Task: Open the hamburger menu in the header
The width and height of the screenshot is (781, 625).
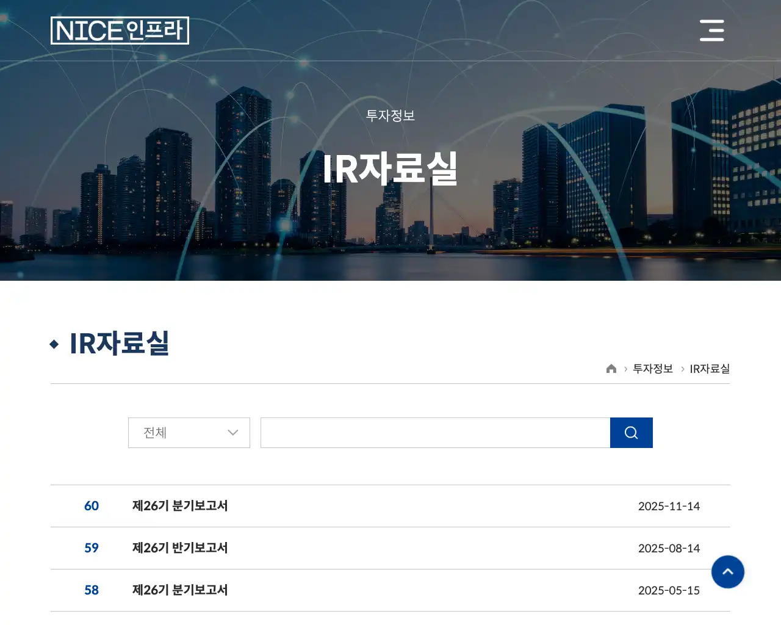Action: 711,31
